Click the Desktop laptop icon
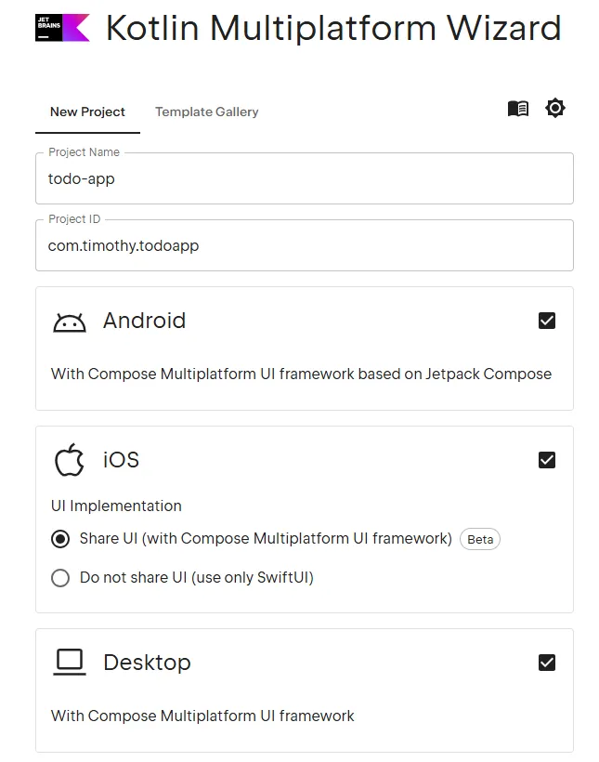 tap(70, 663)
